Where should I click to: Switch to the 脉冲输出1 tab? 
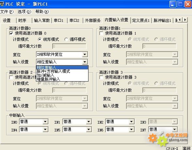[162, 20]
